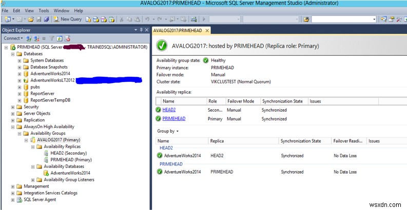Expand the Security folder
This screenshot has height=210, width=407.
click(x=13, y=107)
